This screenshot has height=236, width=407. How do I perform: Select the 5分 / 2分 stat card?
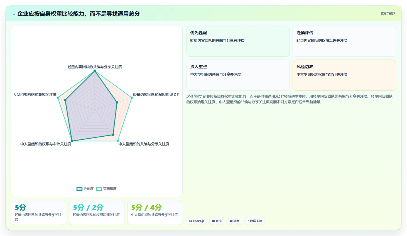pyautogui.click(x=97, y=212)
